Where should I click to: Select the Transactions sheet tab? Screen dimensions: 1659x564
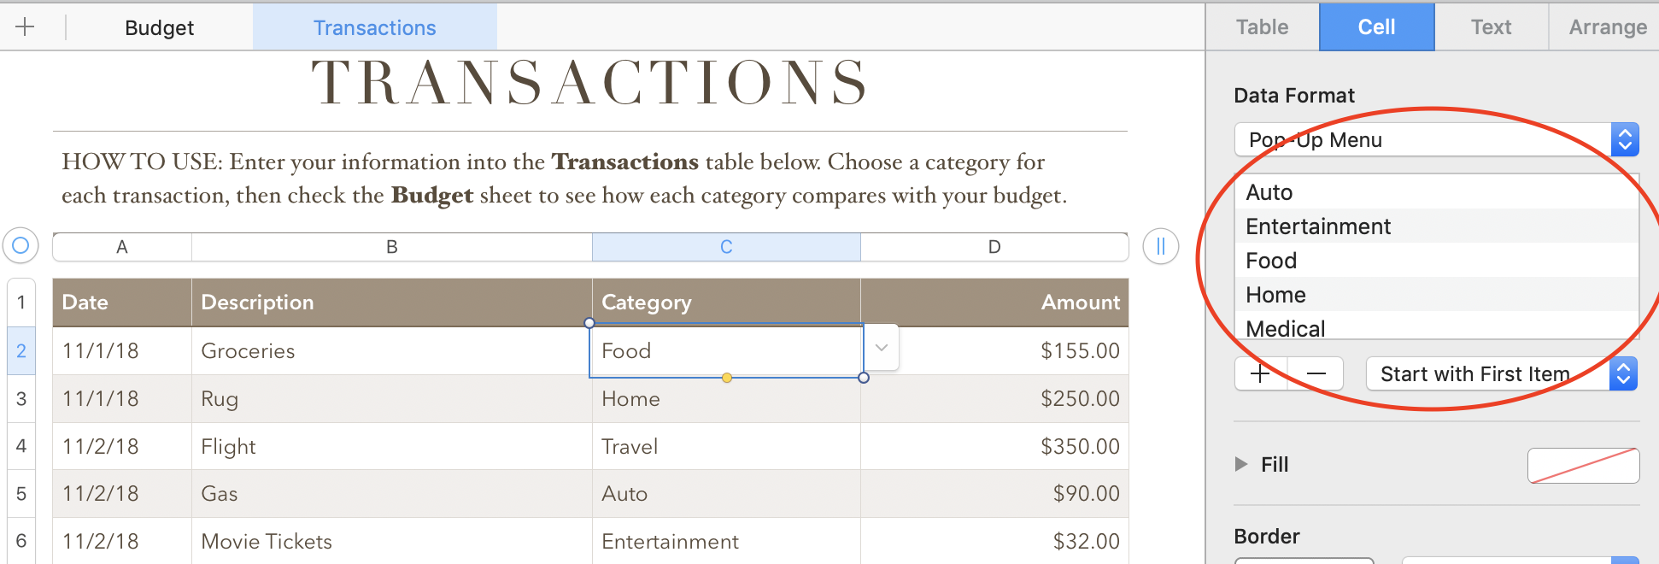(374, 27)
